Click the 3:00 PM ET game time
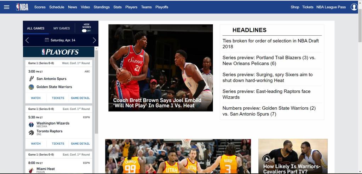 pos(35,72)
